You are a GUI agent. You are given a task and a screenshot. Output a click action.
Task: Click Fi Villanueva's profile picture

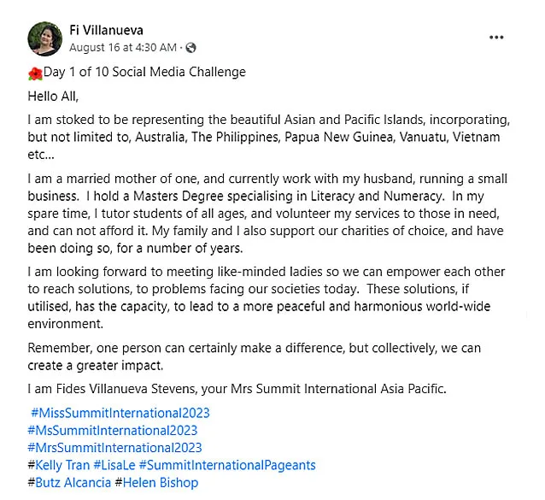click(x=44, y=38)
